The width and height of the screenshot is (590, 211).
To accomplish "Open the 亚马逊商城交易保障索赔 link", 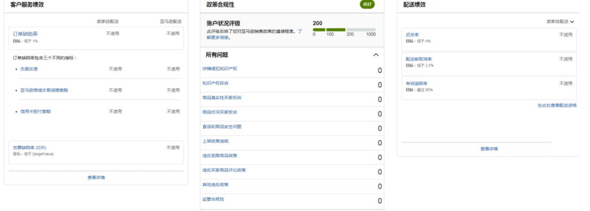I will click(x=44, y=91).
